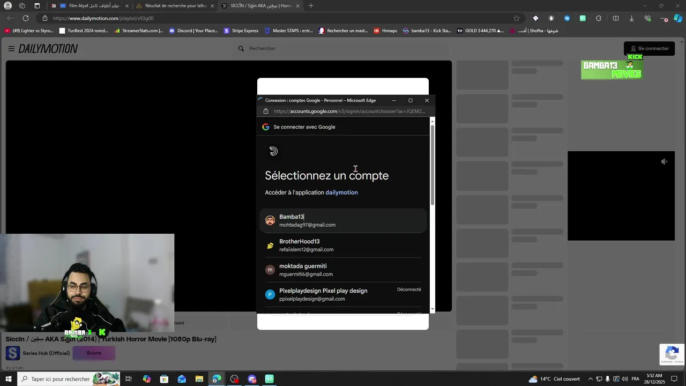Screen dimensions: 686x386
Task: Click the popup scrollbar down arrow
Action: pos(433,309)
